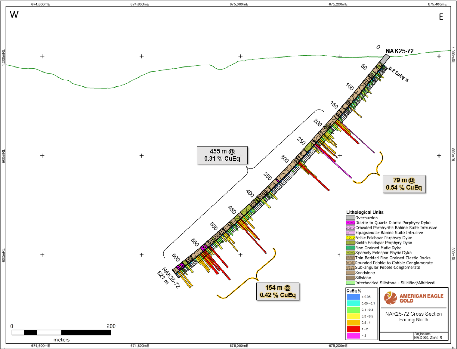
Task: Click the red '1 - 2' CuEq swatch
Action: 353,328
